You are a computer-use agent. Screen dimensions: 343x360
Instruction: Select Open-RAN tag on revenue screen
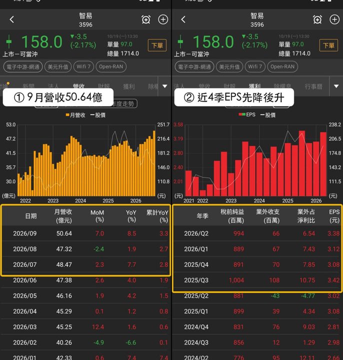click(111, 67)
